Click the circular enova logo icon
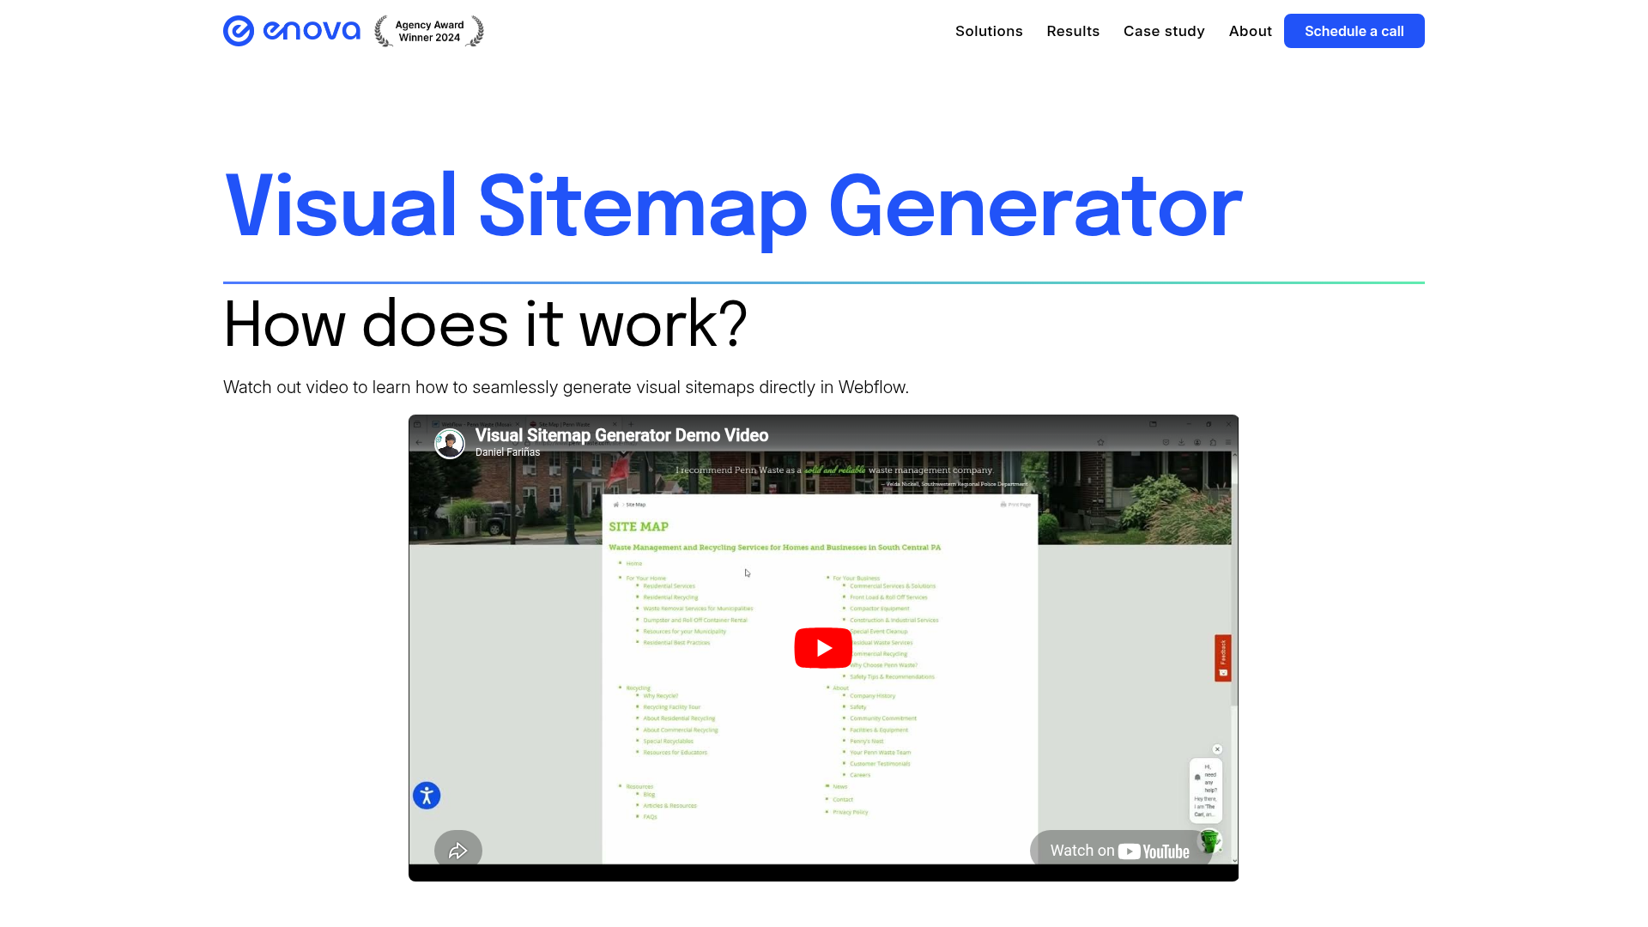 [x=238, y=31]
